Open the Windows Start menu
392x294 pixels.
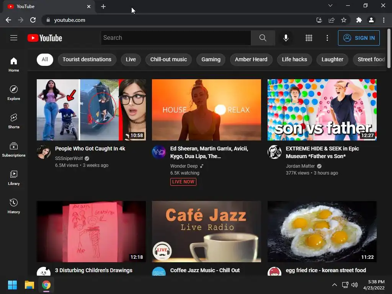click(x=12, y=285)
